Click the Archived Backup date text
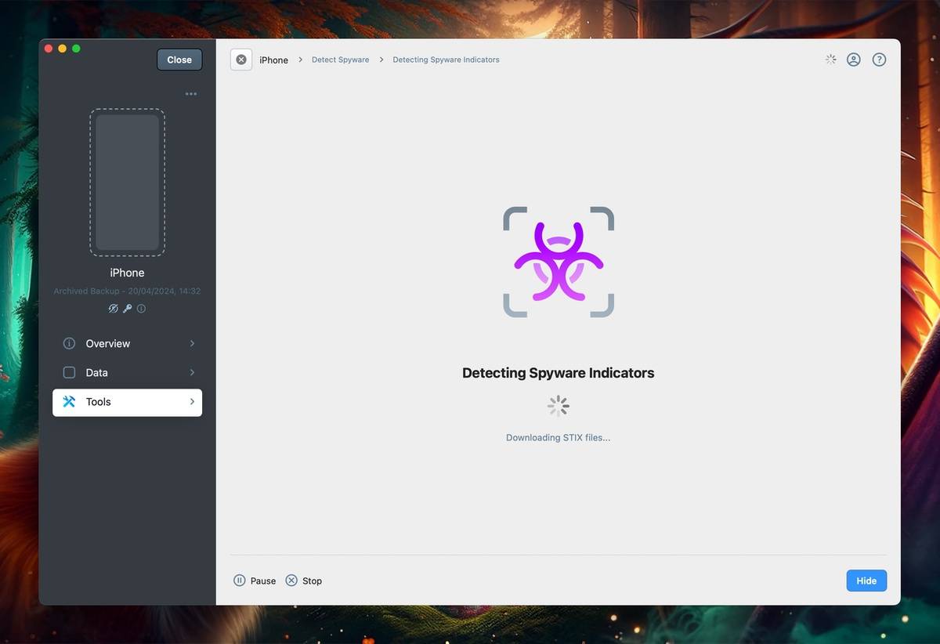 coord(127,291)
